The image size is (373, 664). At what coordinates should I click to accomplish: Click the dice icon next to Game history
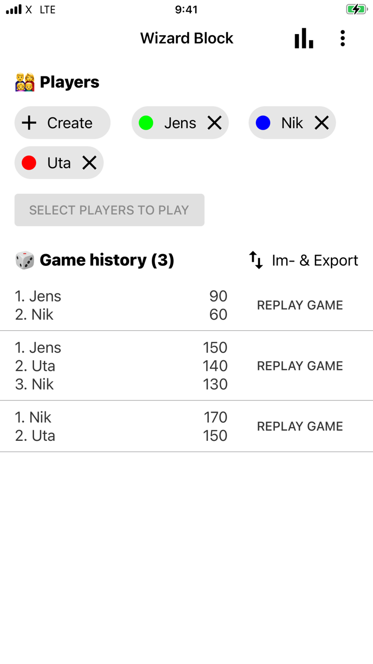point(23,260)
